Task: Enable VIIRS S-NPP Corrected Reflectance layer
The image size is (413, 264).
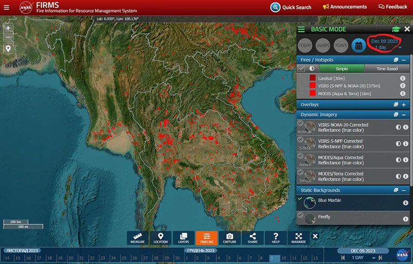Action: point(300,140)
